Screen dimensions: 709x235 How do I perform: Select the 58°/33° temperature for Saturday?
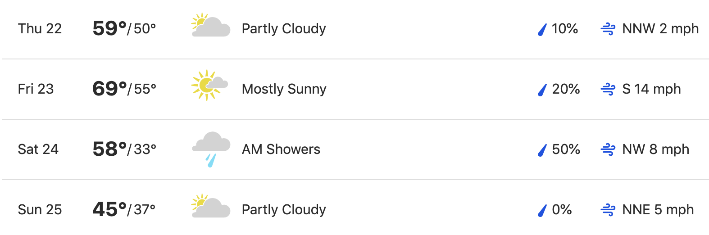click(x=124, y=149)
